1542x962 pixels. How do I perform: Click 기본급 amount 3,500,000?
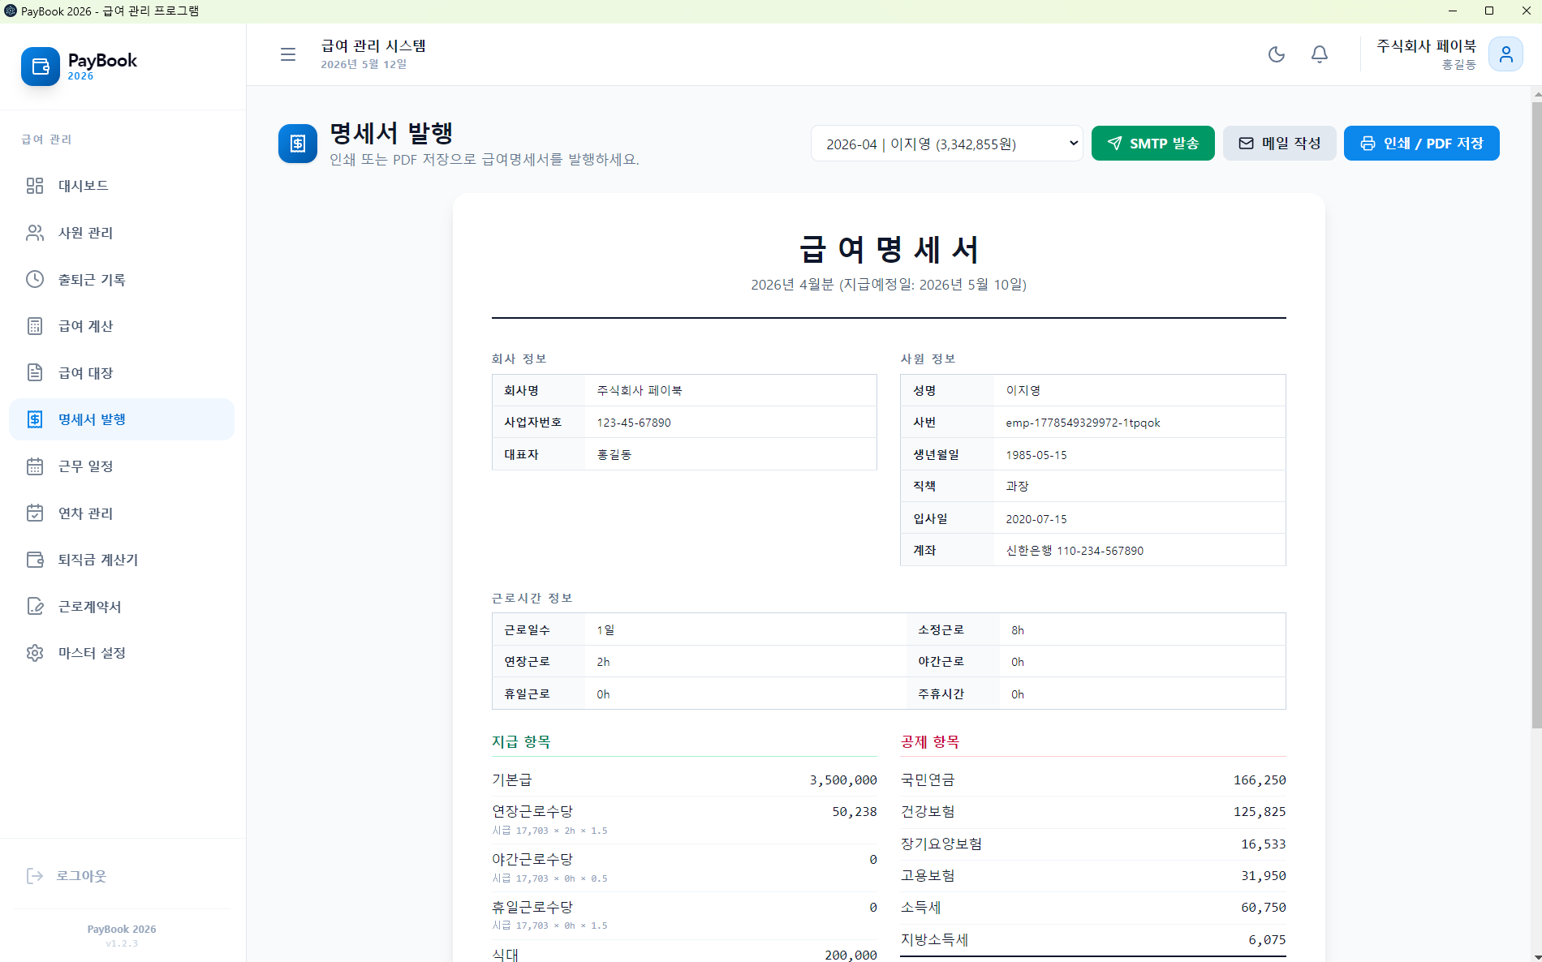pos(842,780)
